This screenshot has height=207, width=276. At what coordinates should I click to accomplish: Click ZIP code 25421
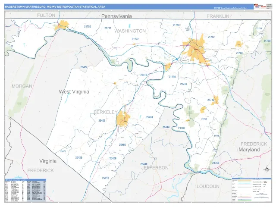[63, 151]
